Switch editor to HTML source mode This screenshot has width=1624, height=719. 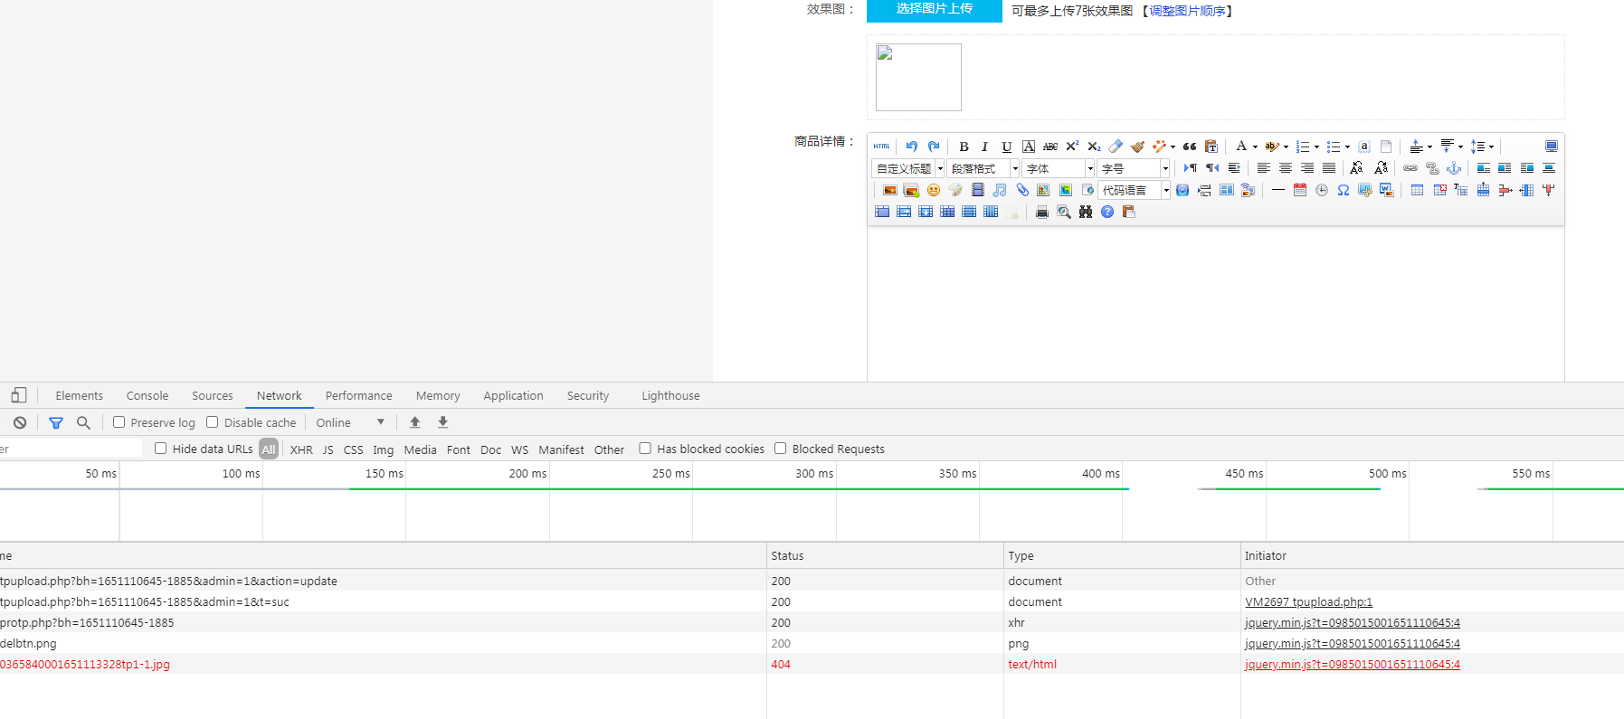click(x=881, y=147)
